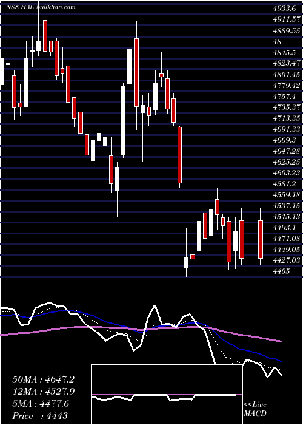Screen dimensions: 303x425
Task: Choose the 4427.03 price label
Action: click(287, 260)
